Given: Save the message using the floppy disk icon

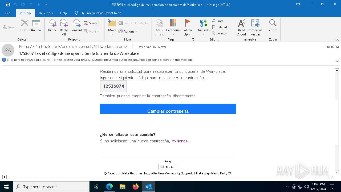Looking at the screenshot, I should coord(8,5).
